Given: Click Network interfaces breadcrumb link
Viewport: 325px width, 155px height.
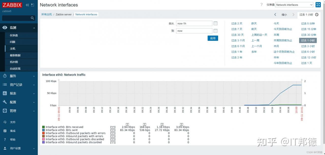Looking at the screenshot, I should (86, 14).
